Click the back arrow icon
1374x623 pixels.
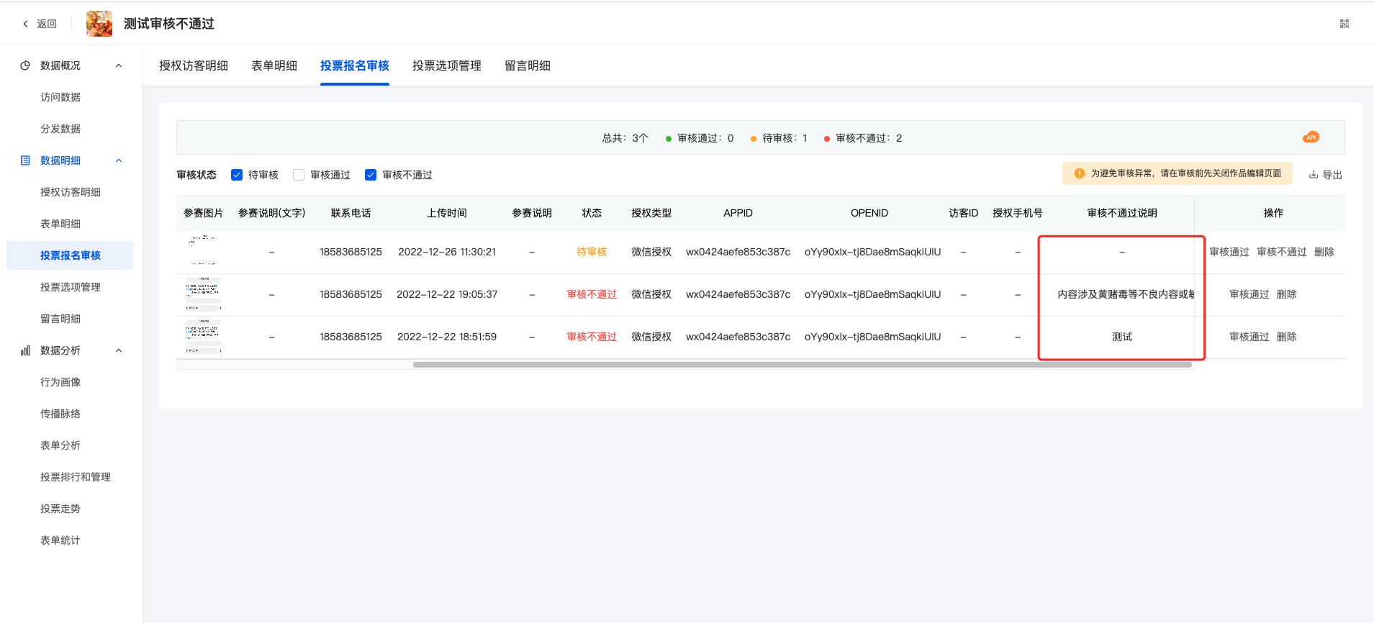pos(26,24)
